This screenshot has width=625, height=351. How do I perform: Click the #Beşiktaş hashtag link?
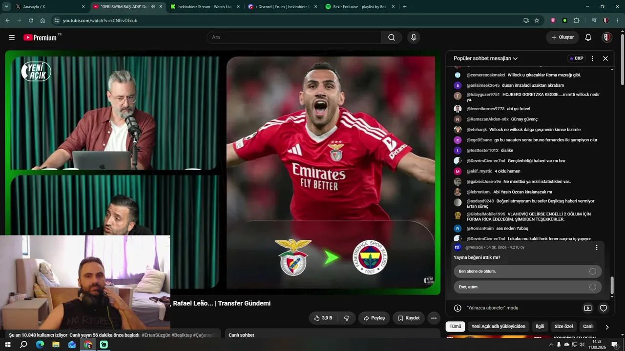181,335
